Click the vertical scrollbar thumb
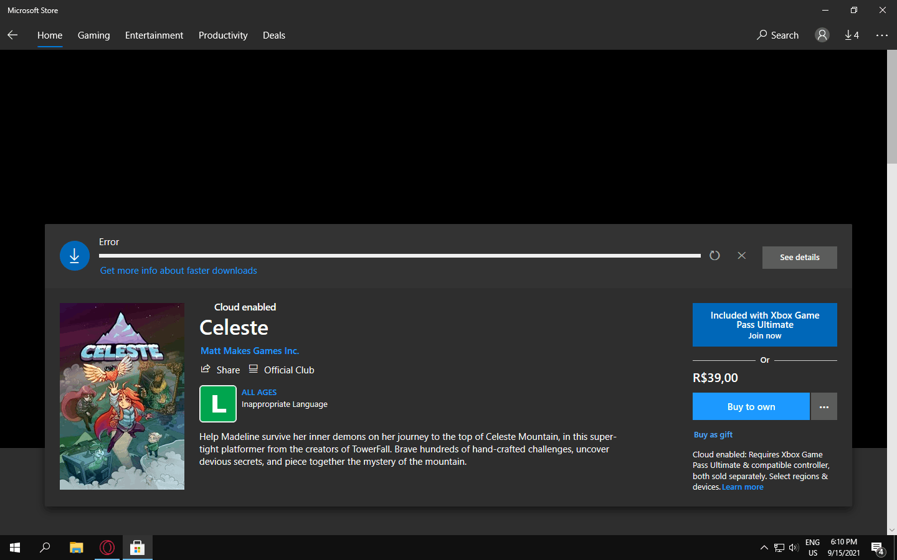The image size is (897, 560). (x=892, y=107)
